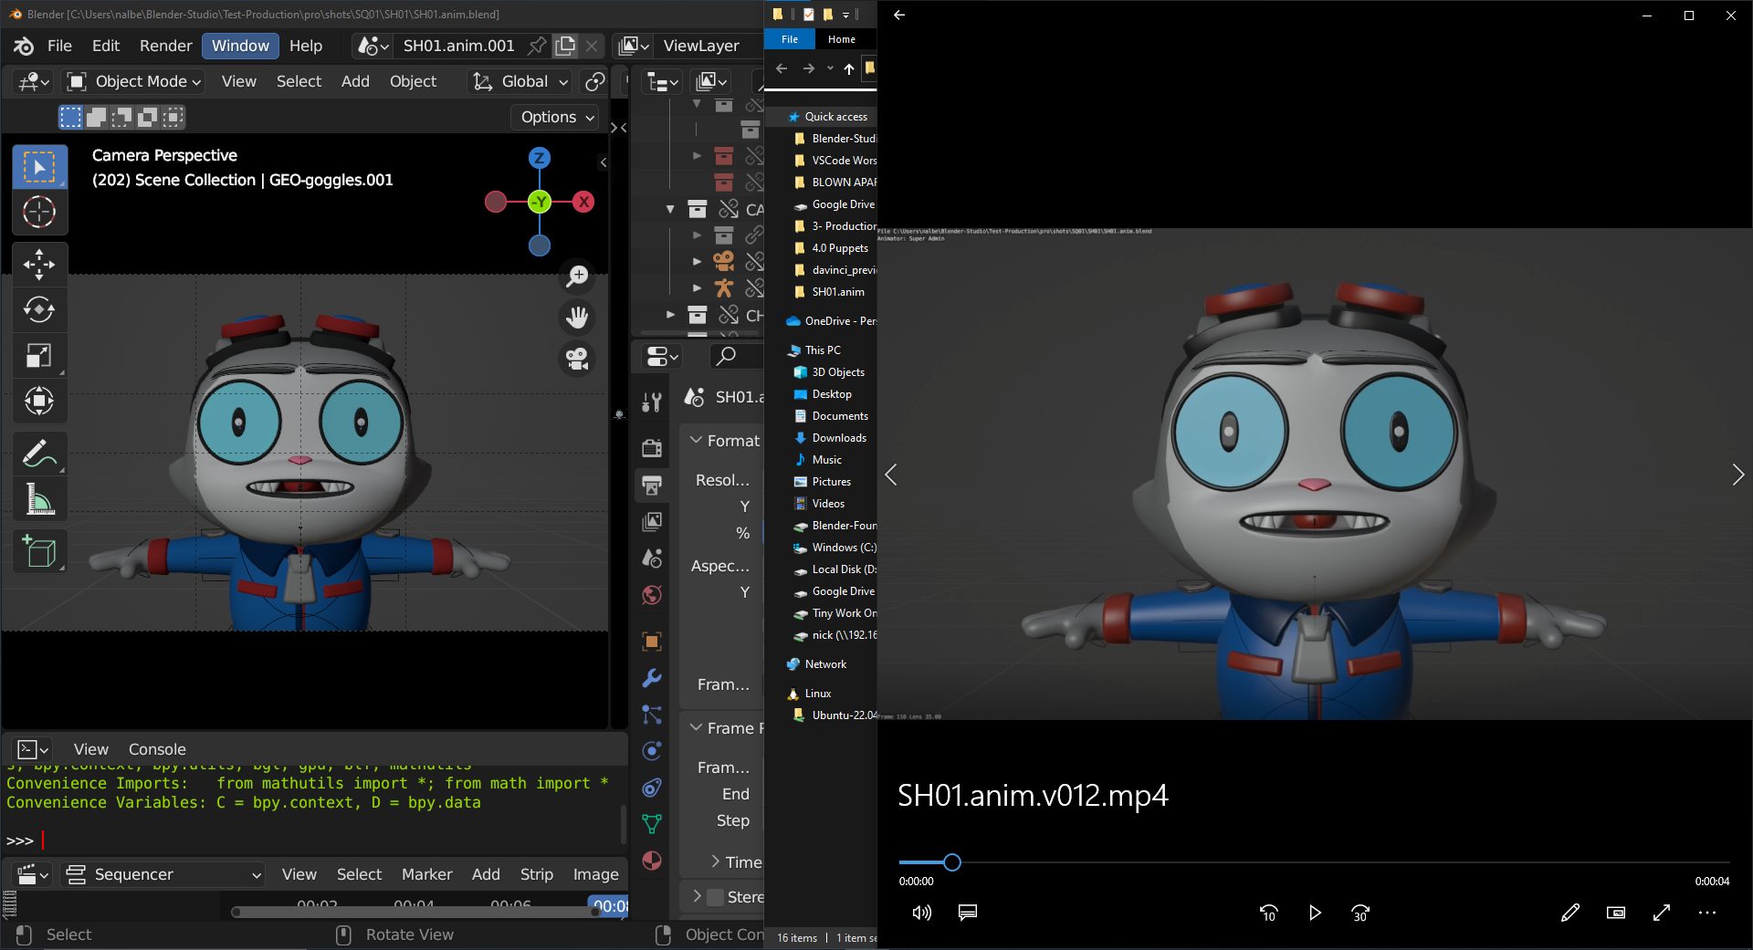Open Blender's Edit menu
Screen dimensions: 1753x950
[106, 46]
